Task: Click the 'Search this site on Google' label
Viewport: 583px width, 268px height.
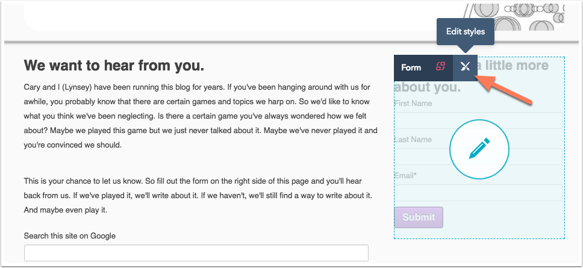Action: [69, 236]
